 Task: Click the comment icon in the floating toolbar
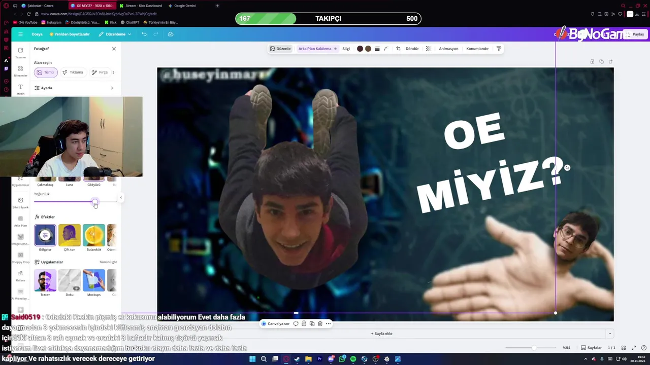(296, 323)
